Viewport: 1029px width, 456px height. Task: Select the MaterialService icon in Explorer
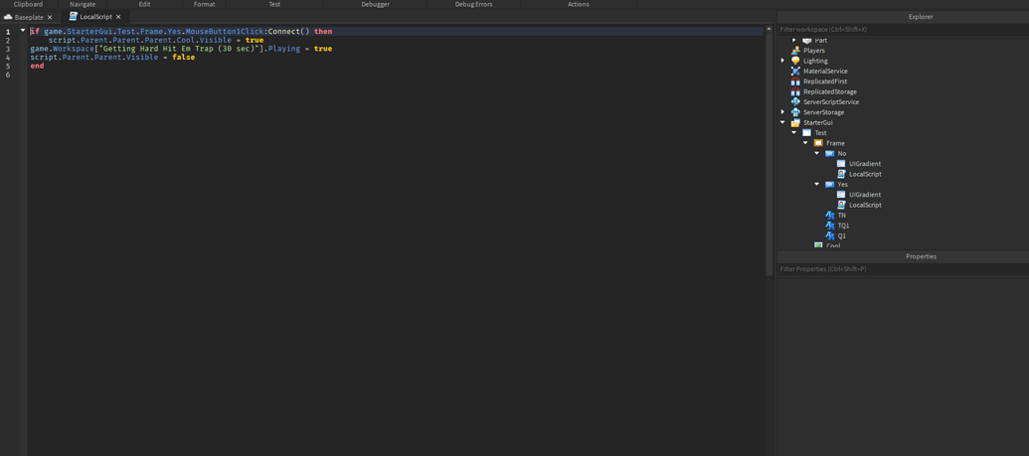point(795,71)
